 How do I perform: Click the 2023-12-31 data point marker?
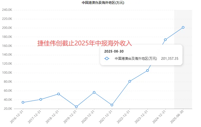pyautogui.click(x=148, y=71)
